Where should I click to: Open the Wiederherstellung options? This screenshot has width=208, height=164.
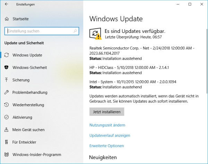28,105
